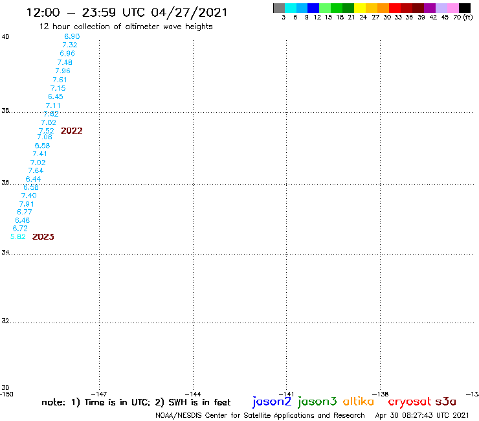Select the "24" legend label
This screenshot has width=479, height=421.
coord(363,17)
